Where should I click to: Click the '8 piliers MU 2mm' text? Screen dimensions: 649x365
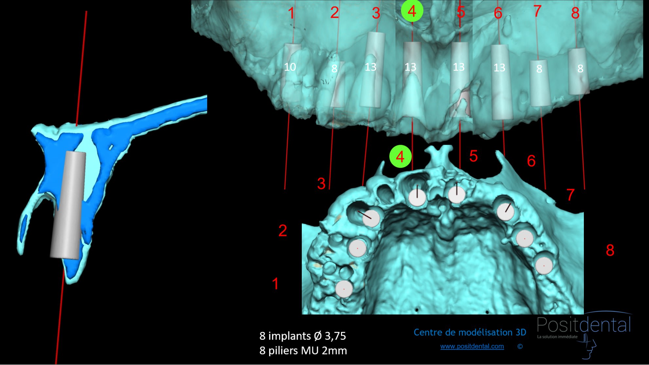[303, 351]
